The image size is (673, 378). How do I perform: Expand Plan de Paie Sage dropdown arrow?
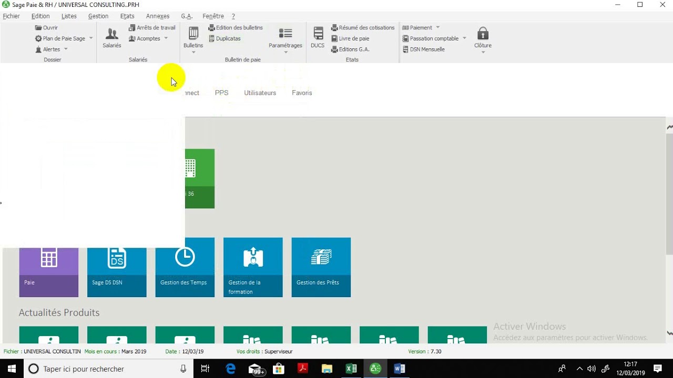click(x=91, y=38)
